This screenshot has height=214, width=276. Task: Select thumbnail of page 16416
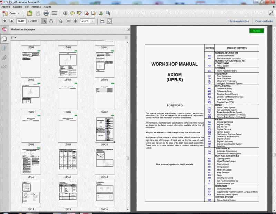pyautogui.click(x=105, y=193)
